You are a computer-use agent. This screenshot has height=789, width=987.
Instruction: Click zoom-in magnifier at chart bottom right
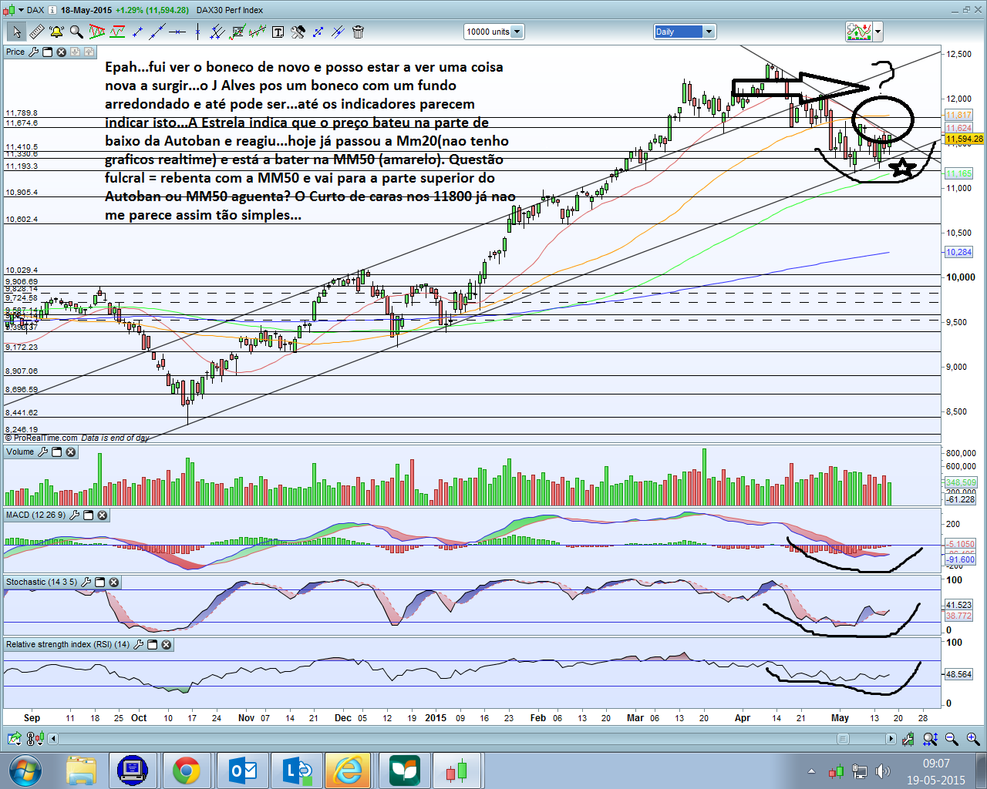pyautogui.click(x=972, y=739)
